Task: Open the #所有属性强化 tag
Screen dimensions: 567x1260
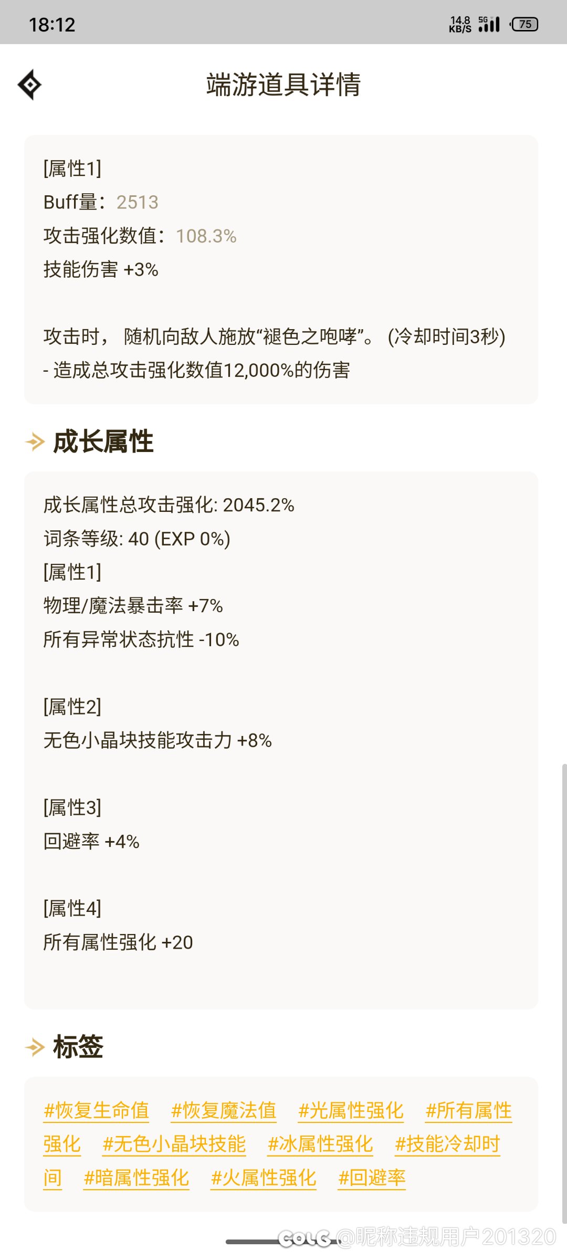Action: tap(468, 1110)
